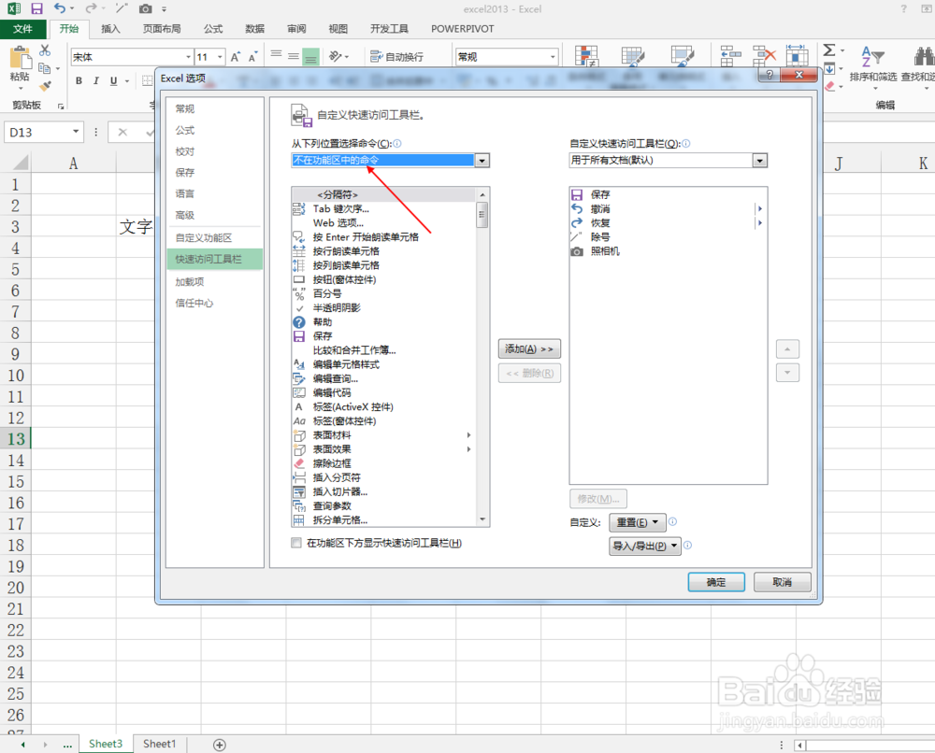The width and height of the screenshot is (935, 753).
Task: Open the font size dropdown
Action: [220, 57]
